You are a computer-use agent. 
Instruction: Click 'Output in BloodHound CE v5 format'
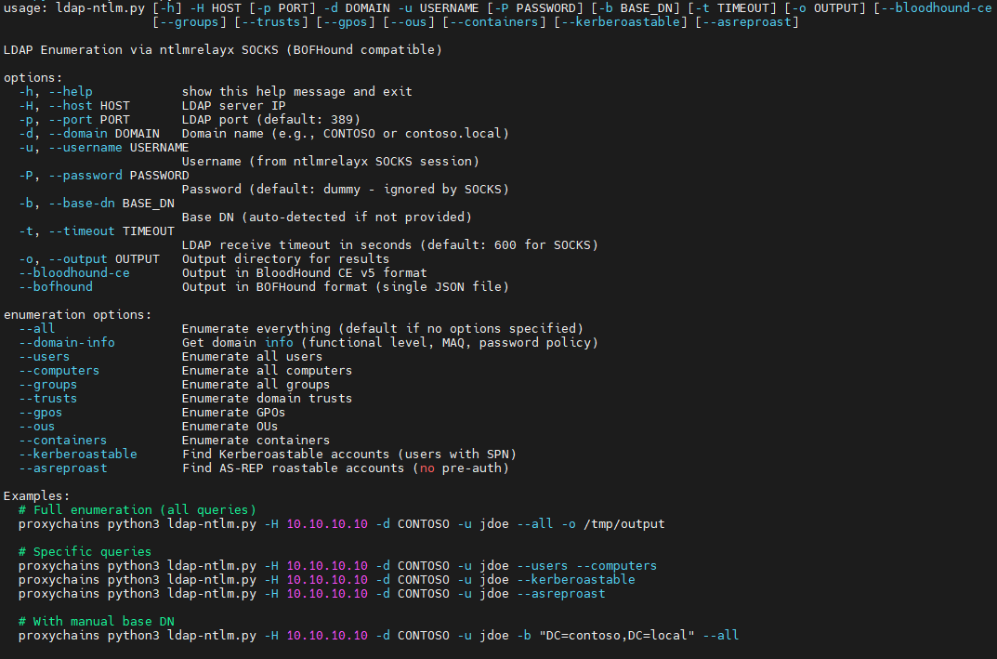(305, 273)
